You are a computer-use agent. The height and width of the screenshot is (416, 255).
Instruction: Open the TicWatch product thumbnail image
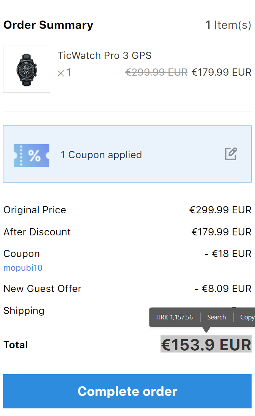[27, 69]
